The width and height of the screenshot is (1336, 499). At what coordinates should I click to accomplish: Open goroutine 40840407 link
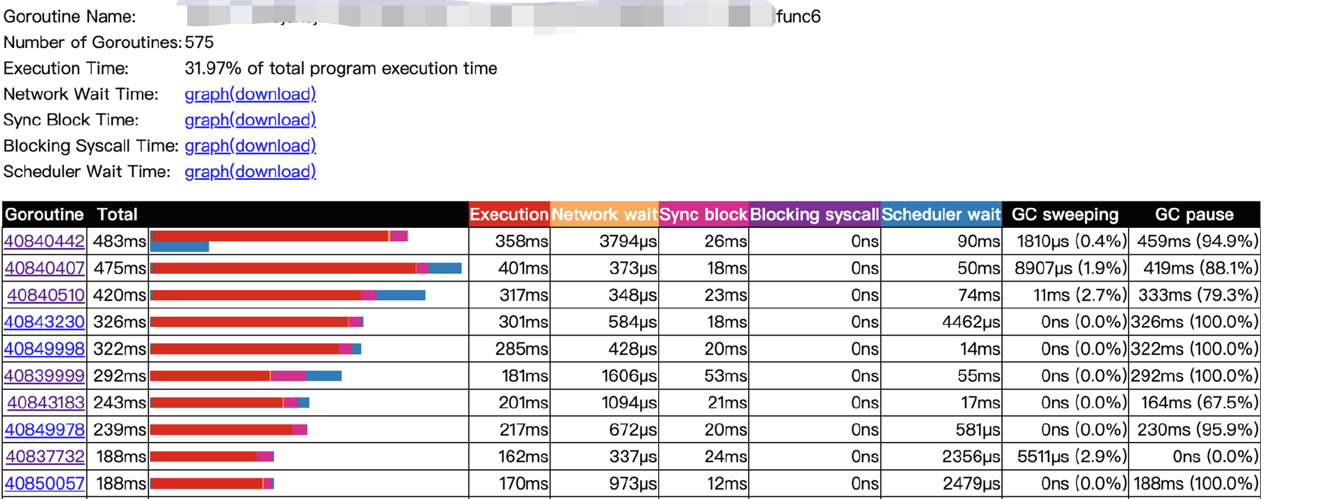(x=45, y=268)
